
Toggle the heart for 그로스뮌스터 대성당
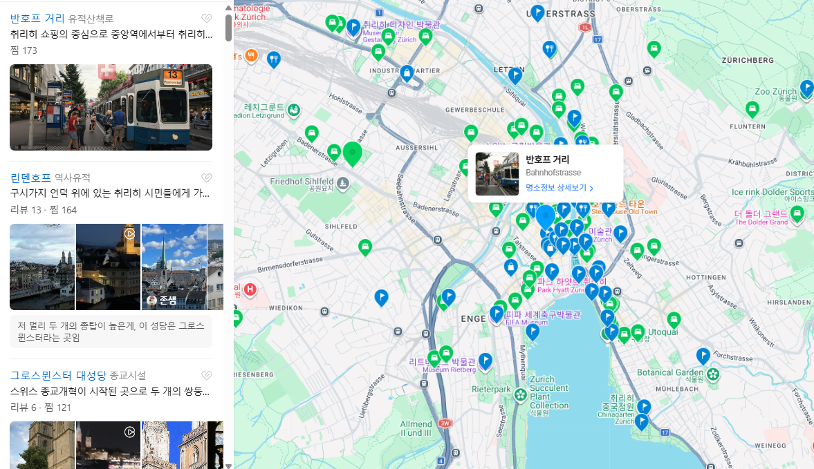pos(207,375)
